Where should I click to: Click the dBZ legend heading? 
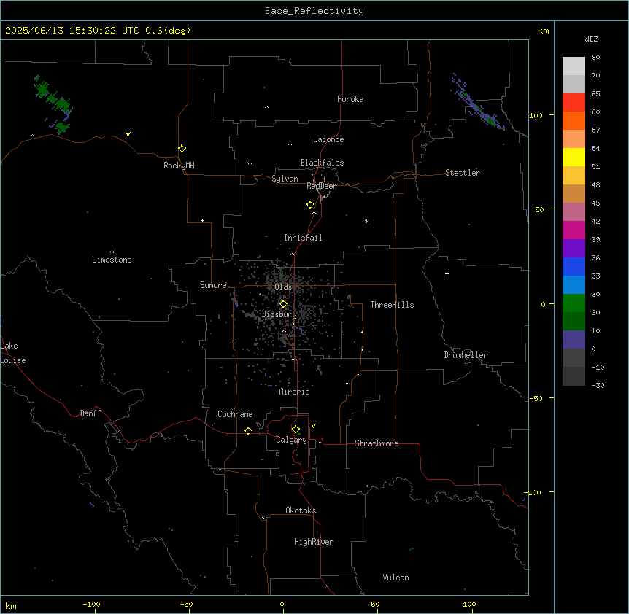pyautogui.click(x=591, y=39)
